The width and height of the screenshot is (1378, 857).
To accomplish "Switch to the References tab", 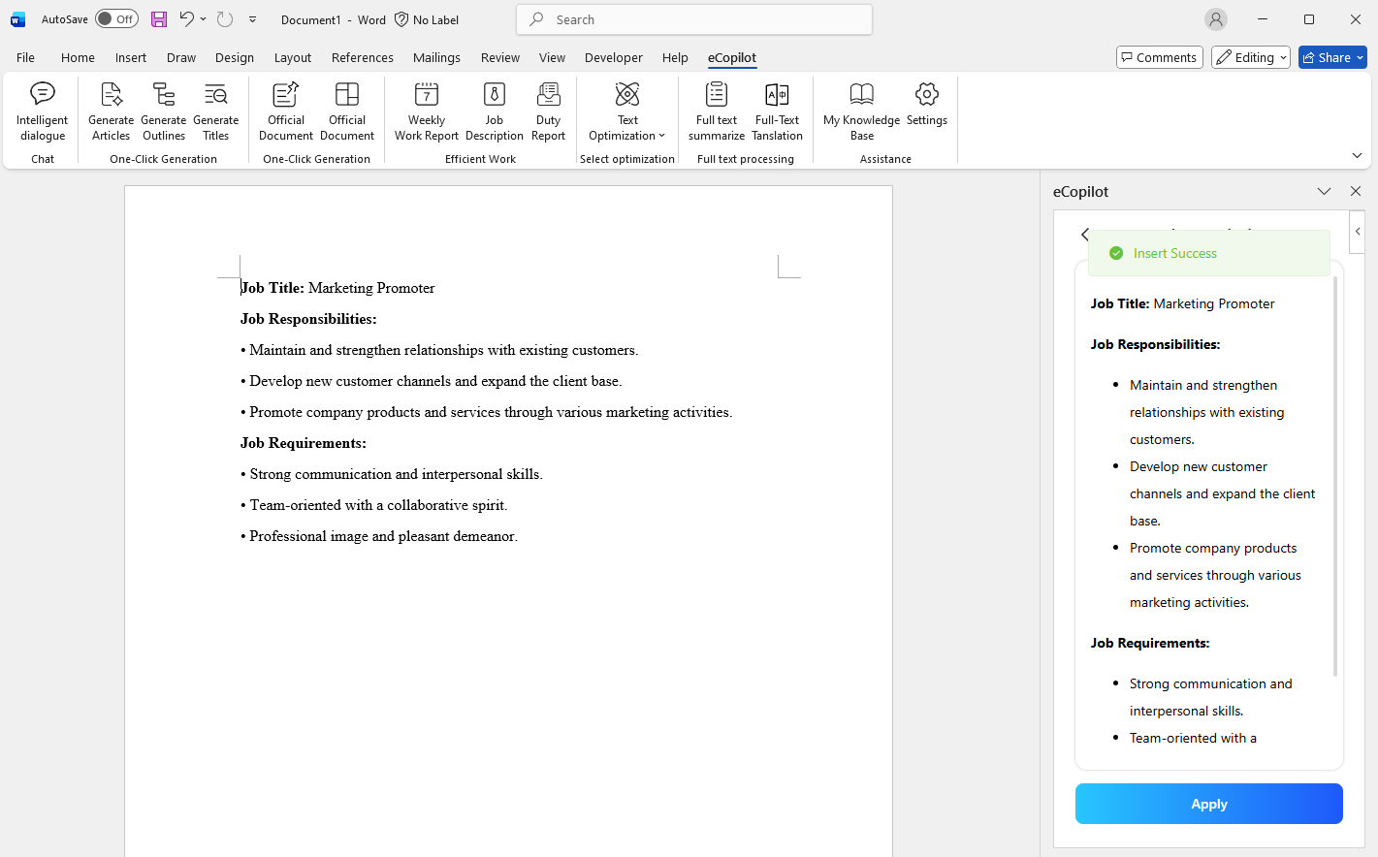I will [362, 58].
